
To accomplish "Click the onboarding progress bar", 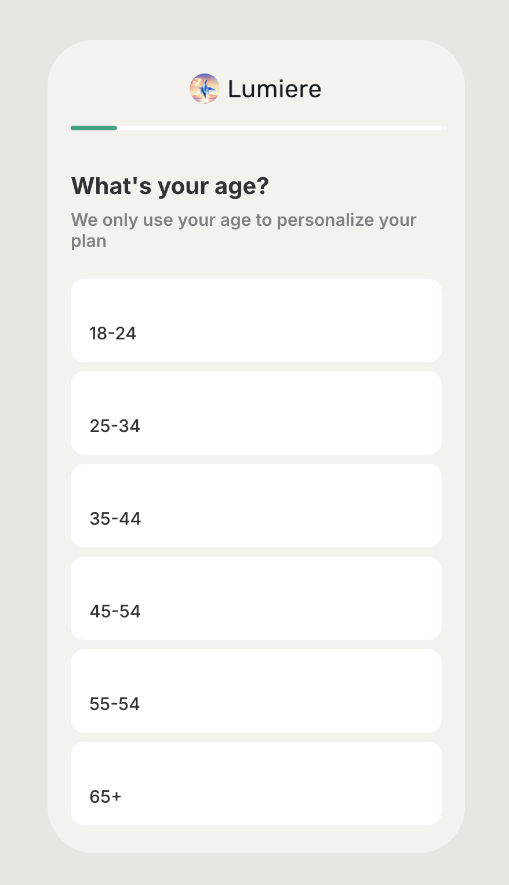I will 256,128.
